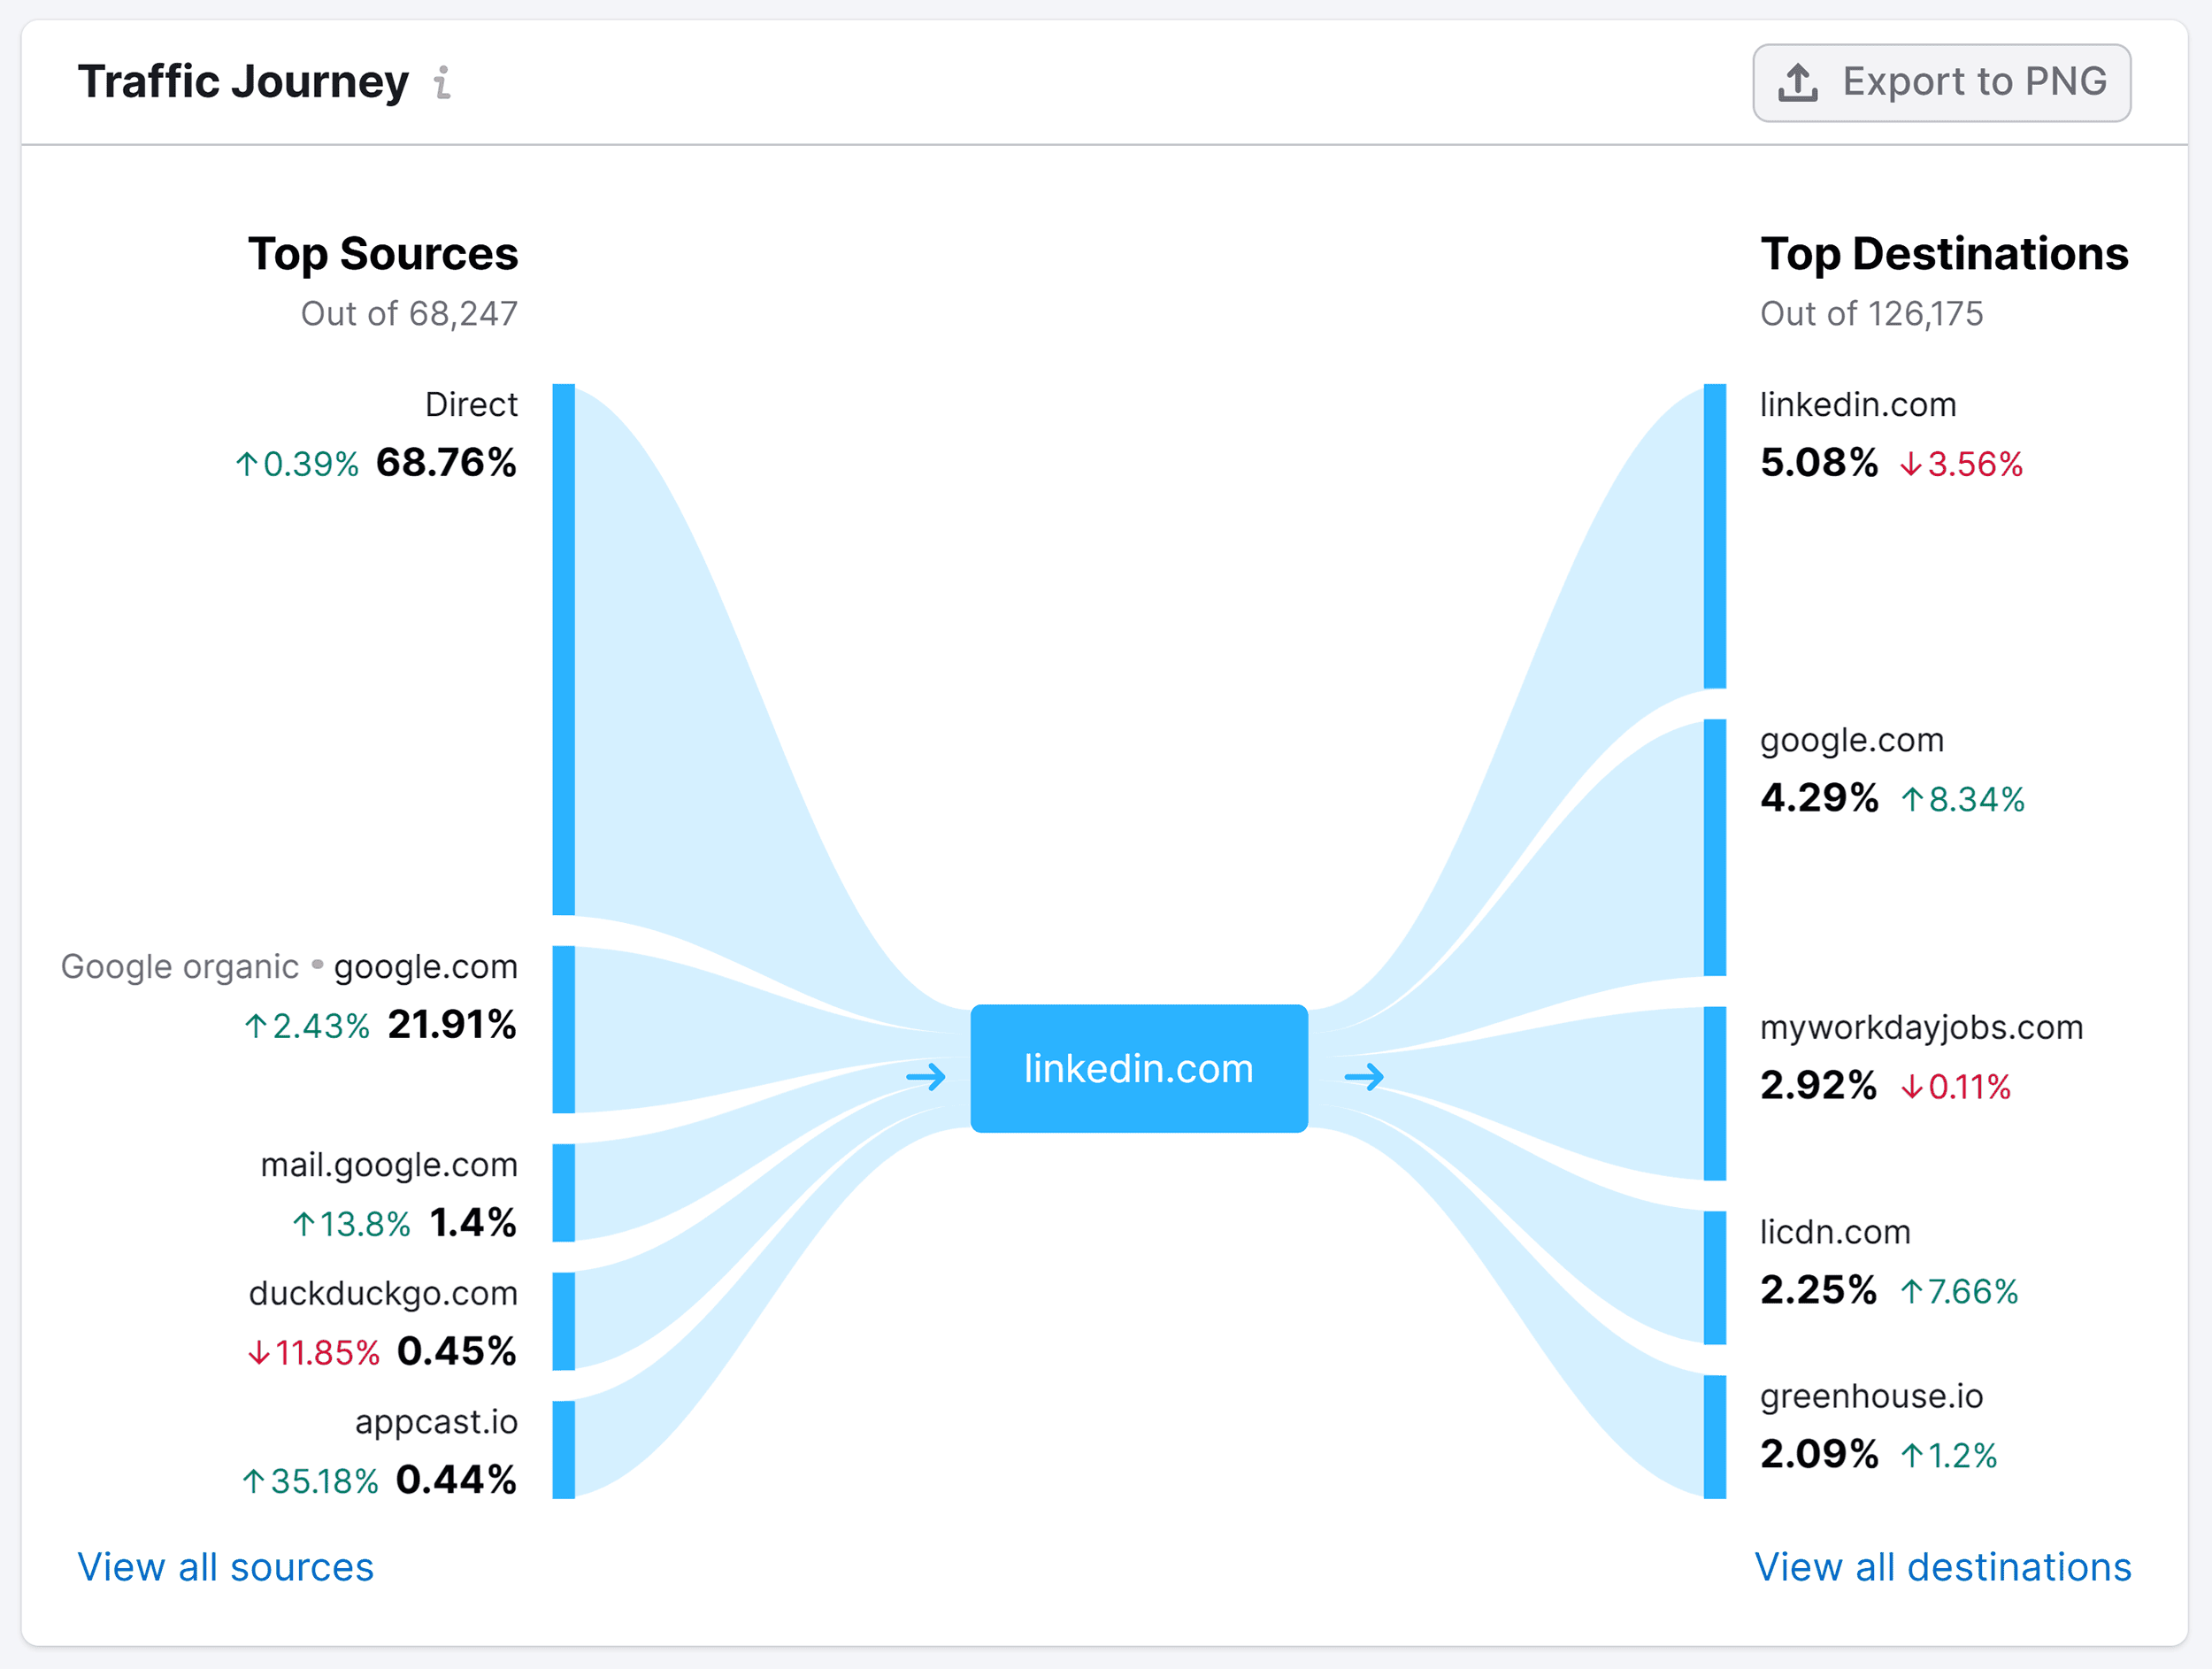Image resolution: width=2212 pixels, height=1669 pixels.
Task: Click the appcast.io source label
Action: coord(436,1422)
